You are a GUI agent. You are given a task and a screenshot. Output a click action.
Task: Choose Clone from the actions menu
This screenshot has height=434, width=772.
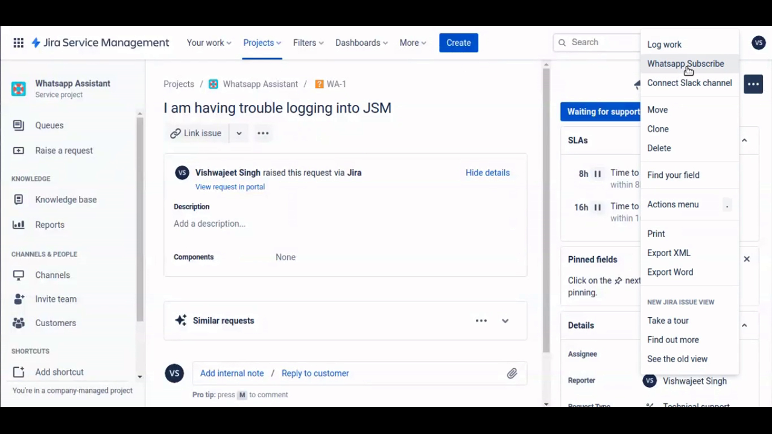click(689, 129)
